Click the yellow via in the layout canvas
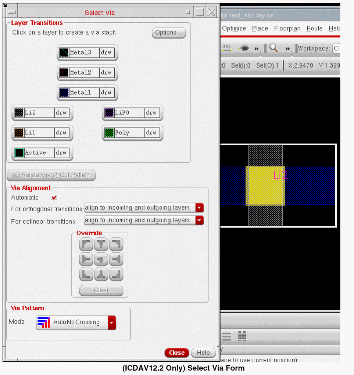The width and height of the screenshot is (354, 375). [265, 186]
